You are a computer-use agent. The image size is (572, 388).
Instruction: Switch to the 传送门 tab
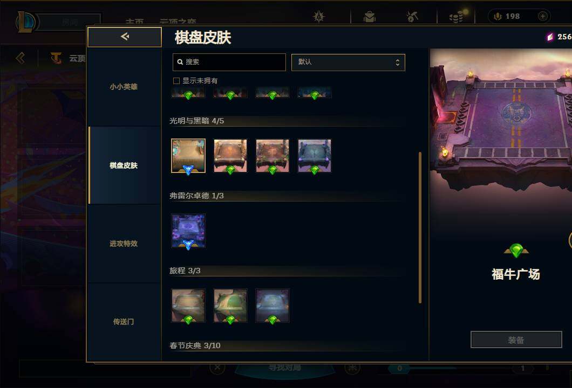125,322
